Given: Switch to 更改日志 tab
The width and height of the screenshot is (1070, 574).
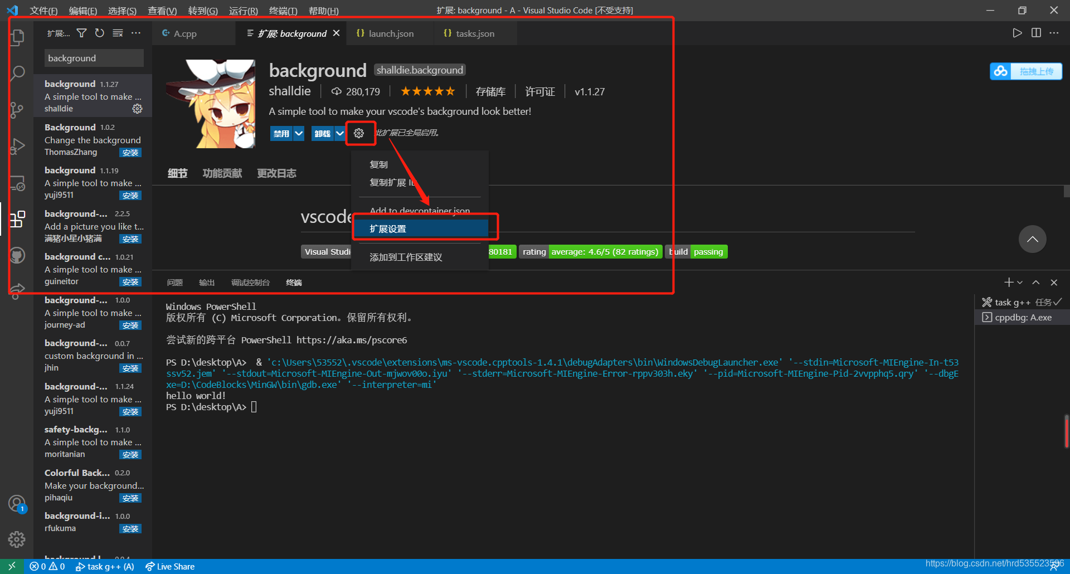Looking at the screenshot, I should pos(276,173).
